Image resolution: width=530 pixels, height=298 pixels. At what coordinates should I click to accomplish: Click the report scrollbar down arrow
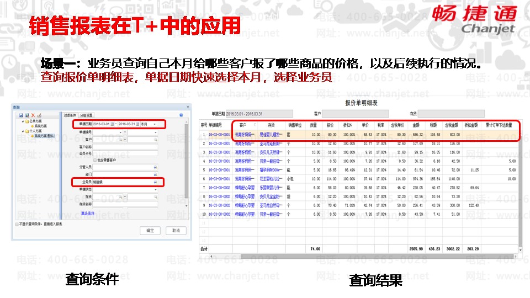tap(520, 250)
